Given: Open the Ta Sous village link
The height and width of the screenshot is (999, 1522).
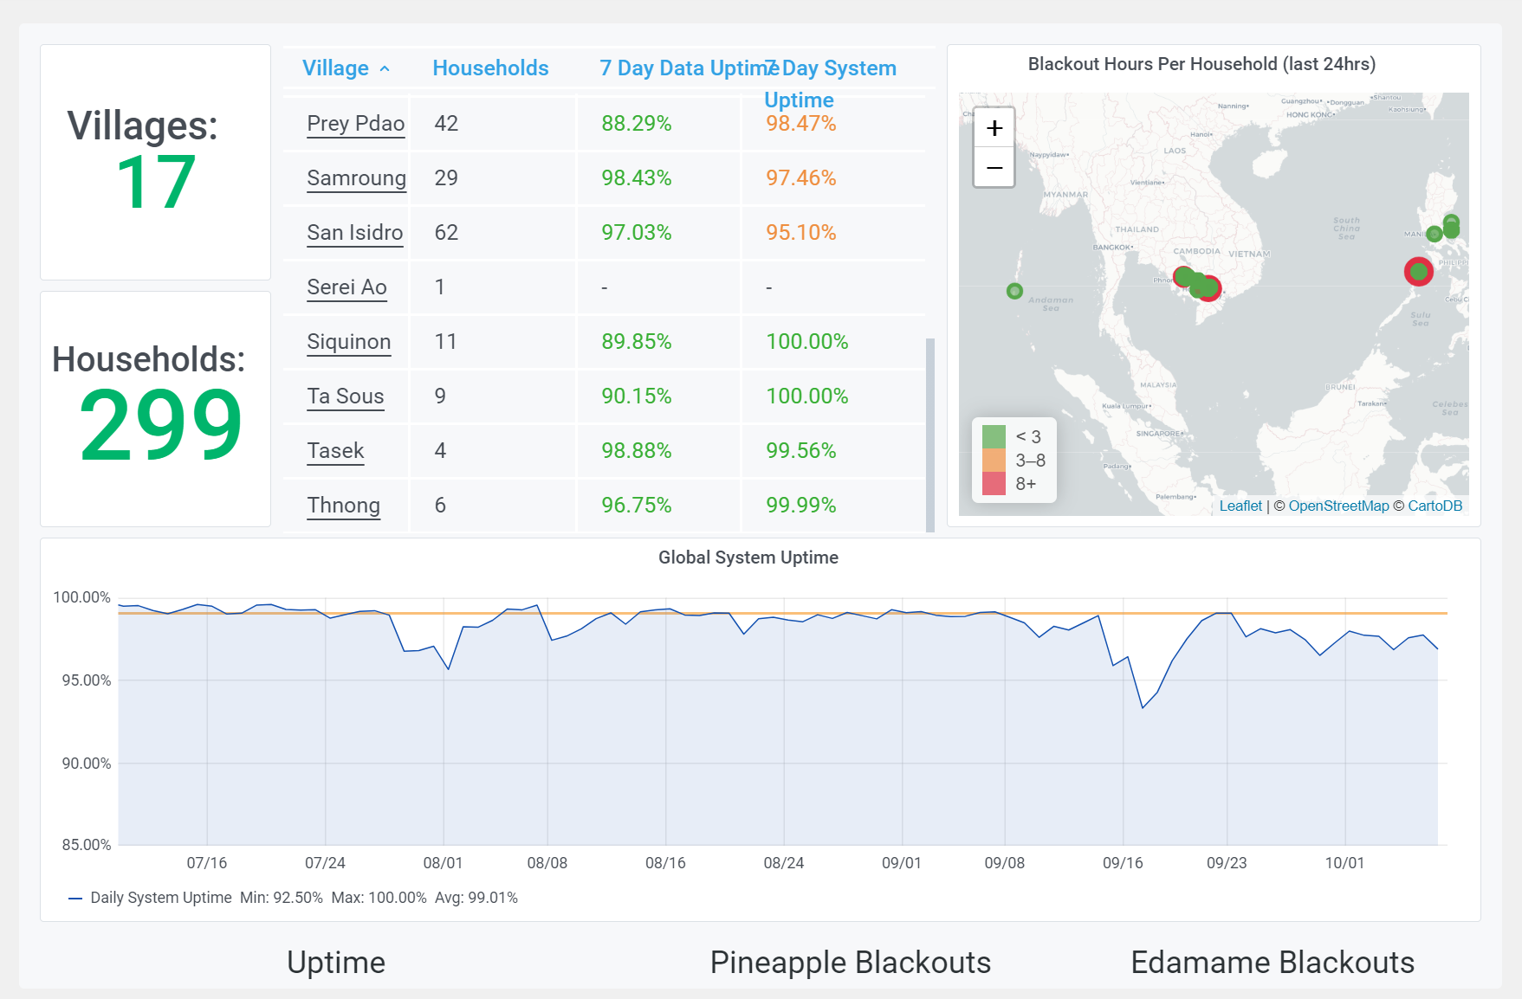Looking at the screenshot, I should click(x=345, y=396).
